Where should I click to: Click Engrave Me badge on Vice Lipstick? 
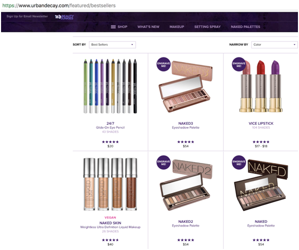[x=239, y=64]
